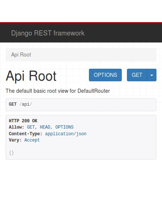The image size is (162, 218).
Task: Click the GET /api/ request line
Action: point(20,104)
